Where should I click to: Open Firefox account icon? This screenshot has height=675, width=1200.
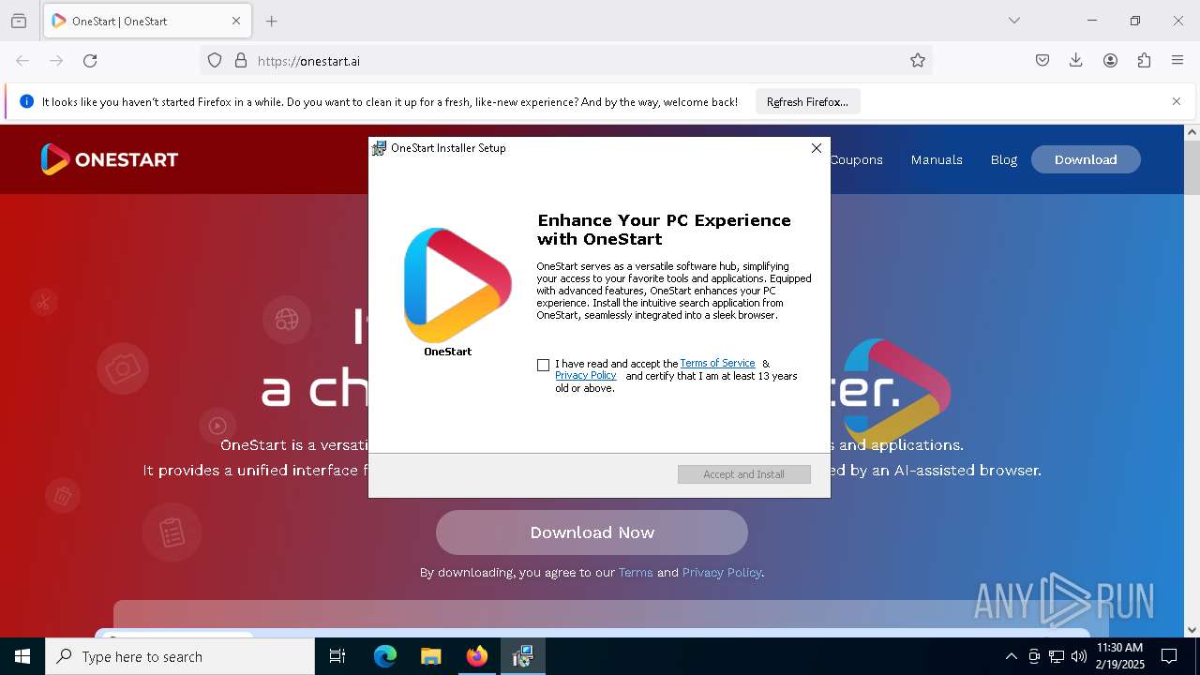tap(1110, 61)
